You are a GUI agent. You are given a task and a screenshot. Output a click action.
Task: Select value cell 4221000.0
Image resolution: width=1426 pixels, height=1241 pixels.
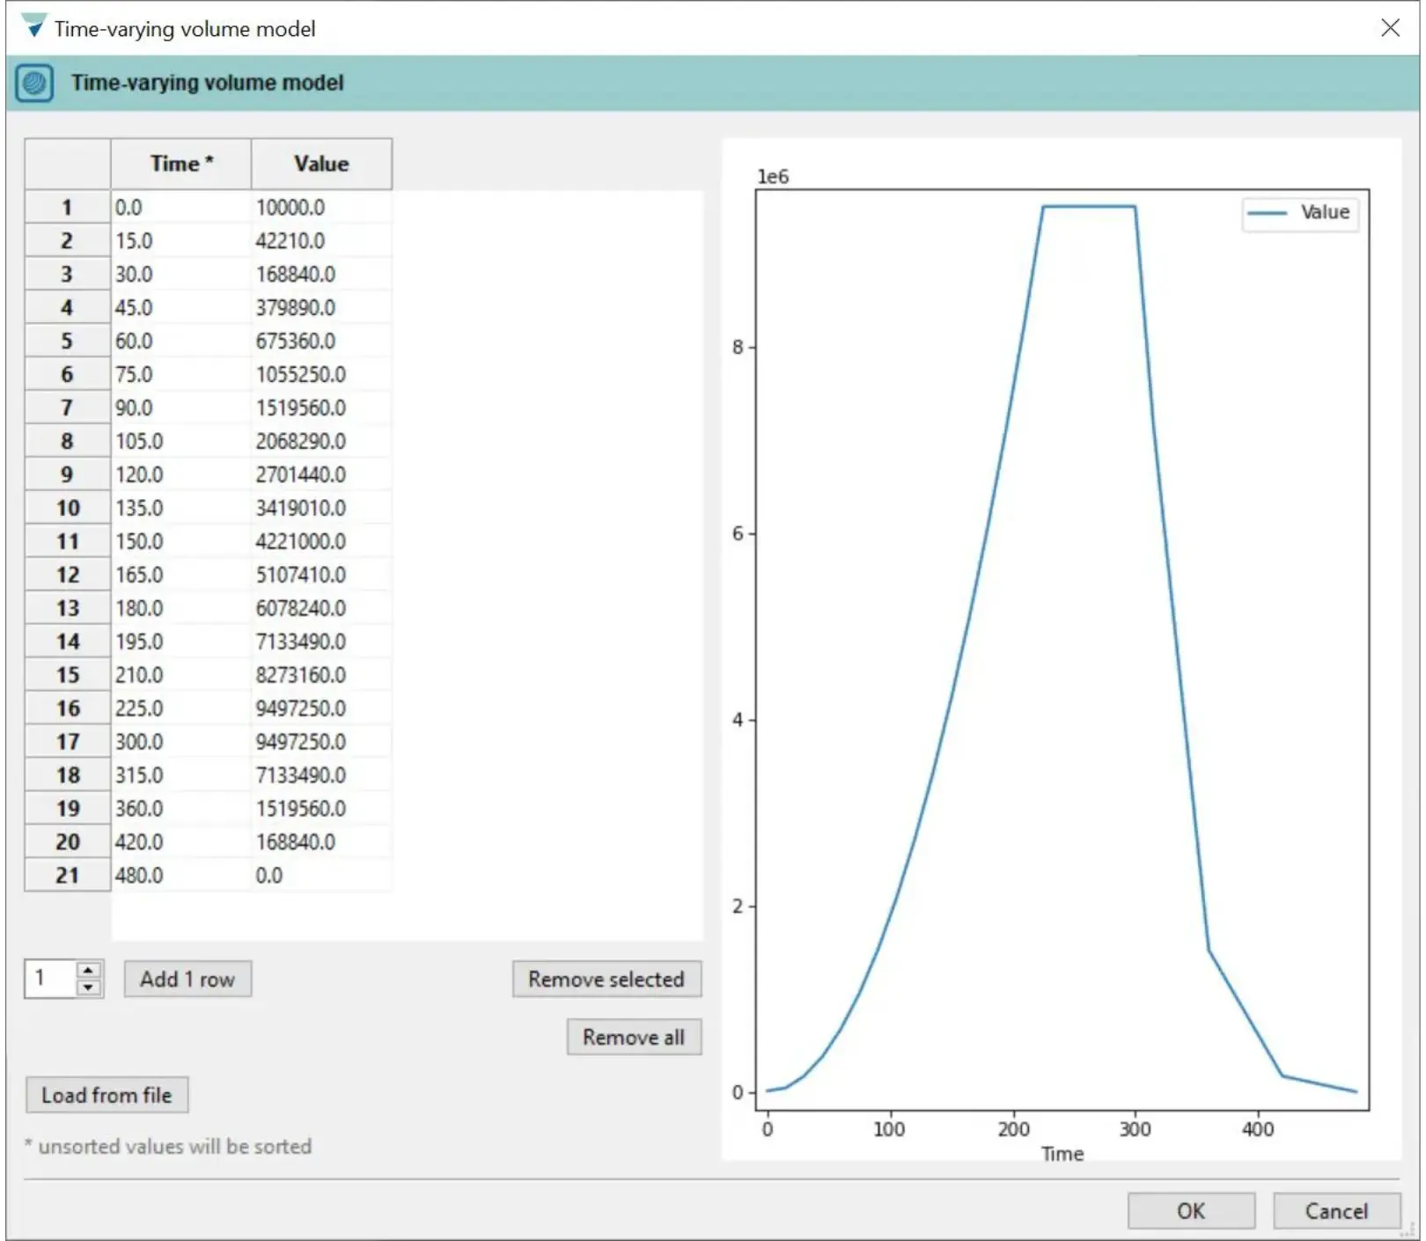click(321, 541)
